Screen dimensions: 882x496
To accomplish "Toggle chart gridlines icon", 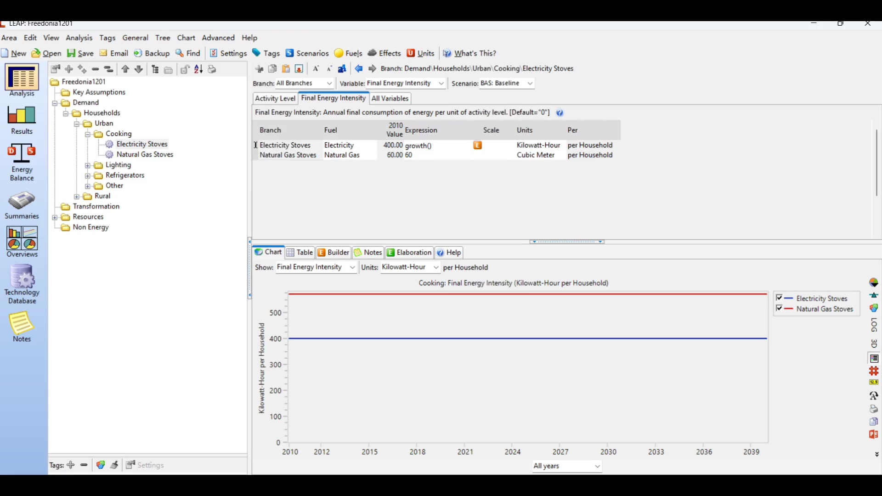I will [x=874, y=371].
